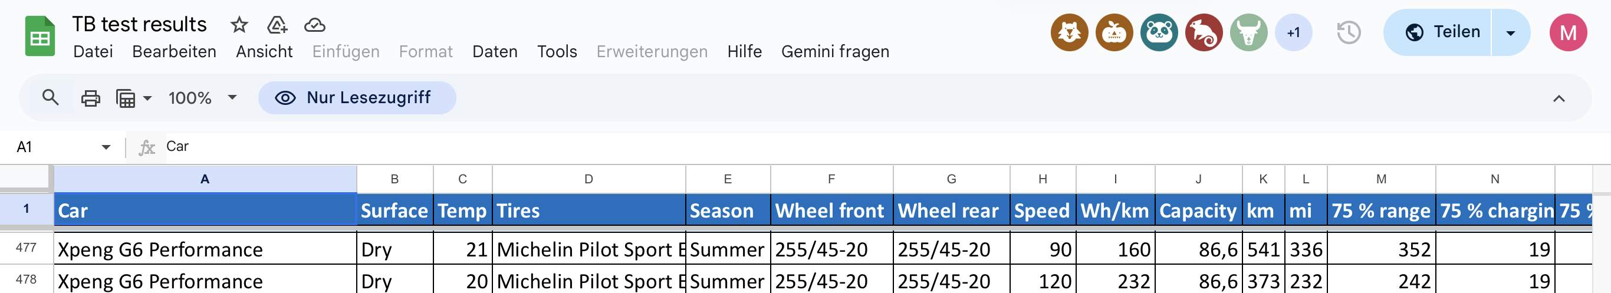
Task: Click the panda collaborator avatar
Action: [1158, 32]
